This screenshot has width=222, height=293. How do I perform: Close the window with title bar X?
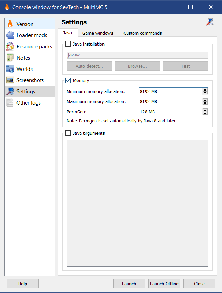click(211, 7)
